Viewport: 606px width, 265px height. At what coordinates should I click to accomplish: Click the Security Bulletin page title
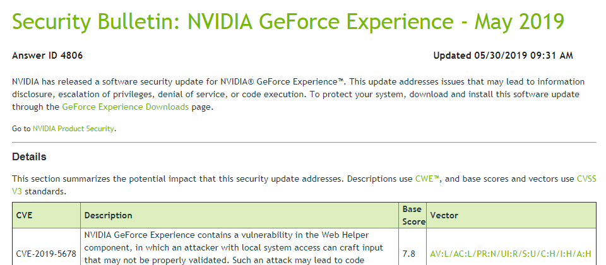tap(288, 21)
